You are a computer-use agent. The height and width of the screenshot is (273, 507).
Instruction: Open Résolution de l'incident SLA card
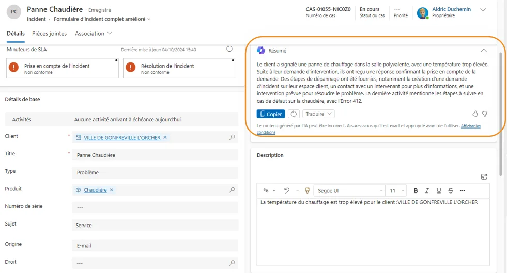click(x=179, y=68)
